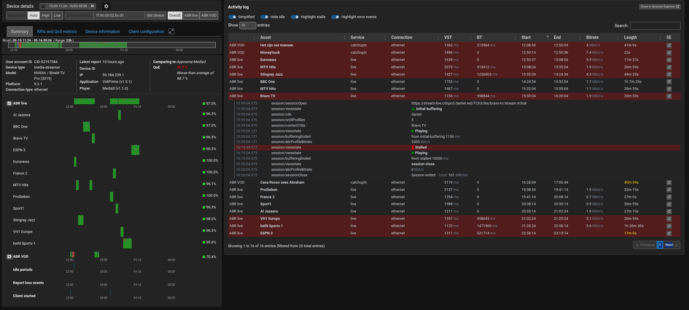This screenshot has height=310, width=689.
Task: Expand the ABR VOD section
Action: (x=8, y=256)
